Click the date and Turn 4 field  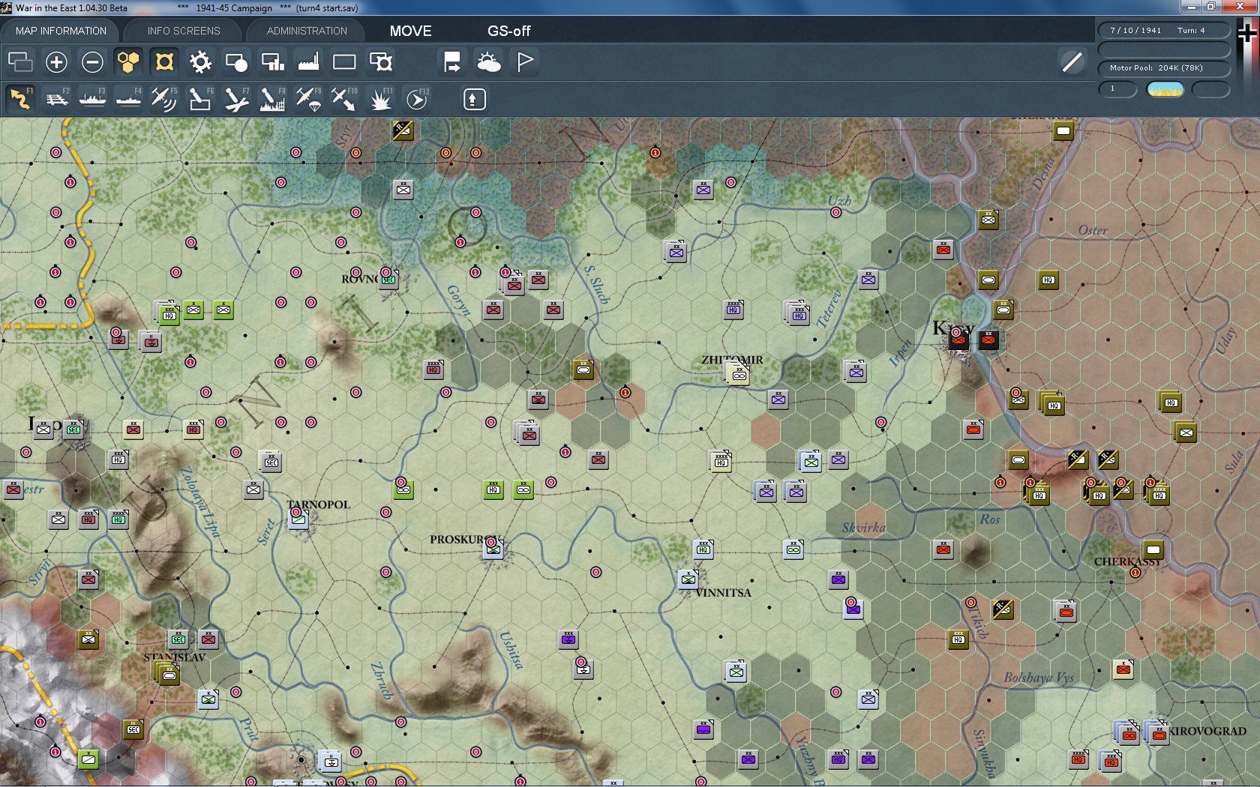[1164, 30]
